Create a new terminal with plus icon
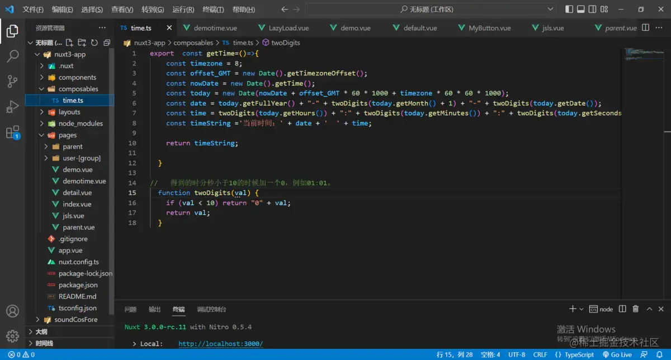 [572, 309]
